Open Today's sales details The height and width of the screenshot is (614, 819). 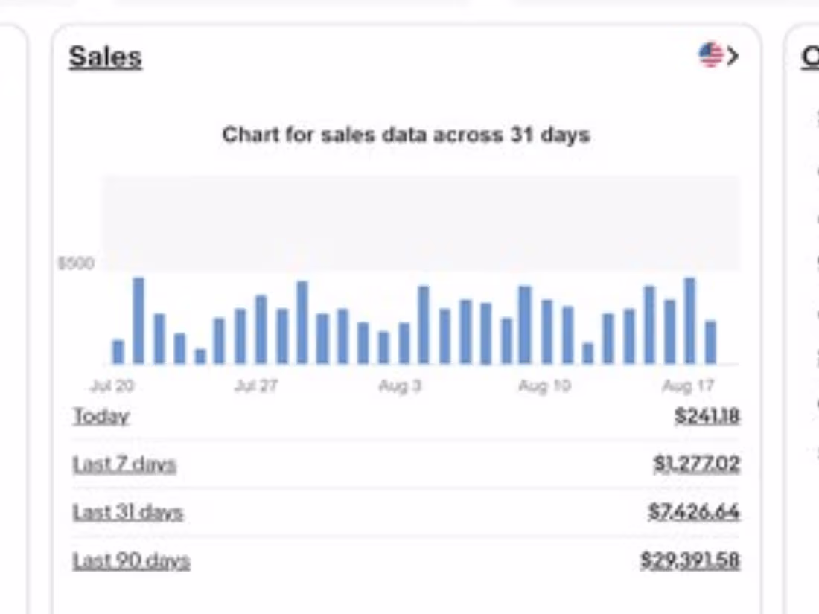(x=101, y=417)
